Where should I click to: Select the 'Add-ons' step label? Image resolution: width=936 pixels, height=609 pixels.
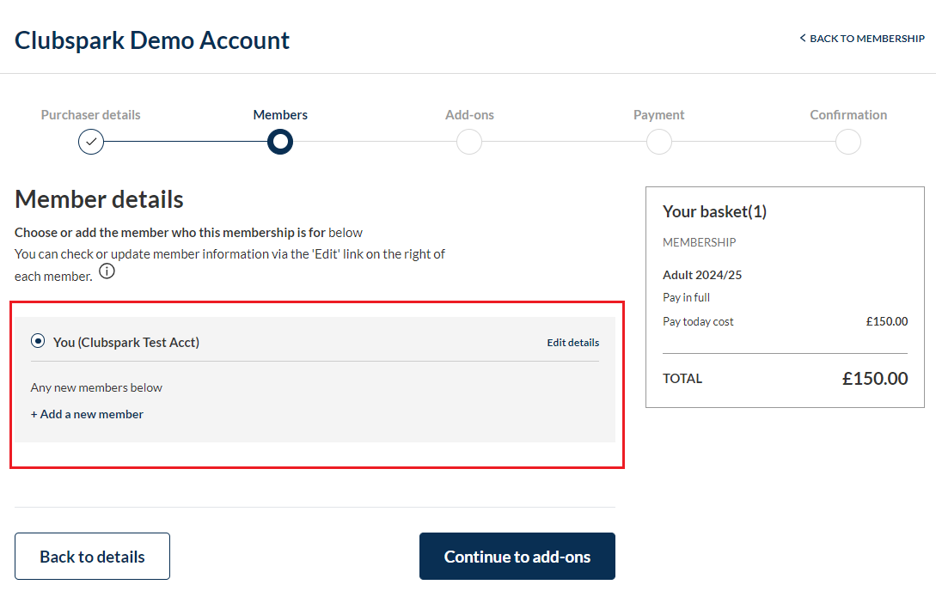[470, 114]
